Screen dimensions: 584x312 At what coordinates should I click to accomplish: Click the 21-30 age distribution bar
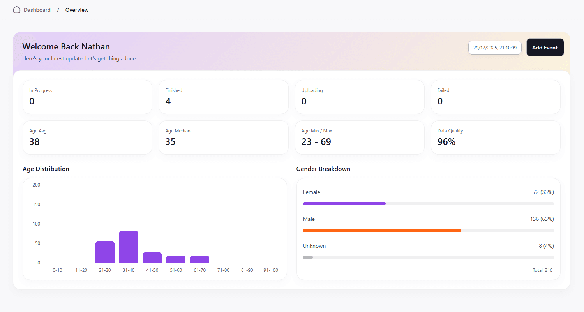(x=105, y=252)
